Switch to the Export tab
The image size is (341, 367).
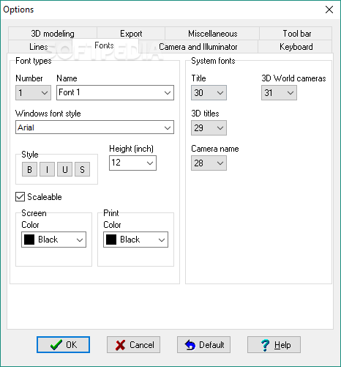(x=131, y=34)
